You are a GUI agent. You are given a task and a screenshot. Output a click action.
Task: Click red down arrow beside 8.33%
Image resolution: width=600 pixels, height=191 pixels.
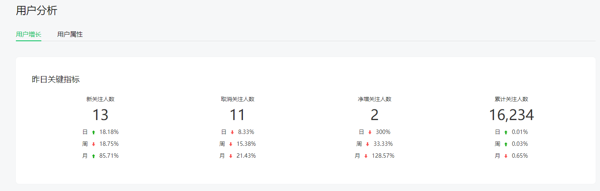click(232, 132)
